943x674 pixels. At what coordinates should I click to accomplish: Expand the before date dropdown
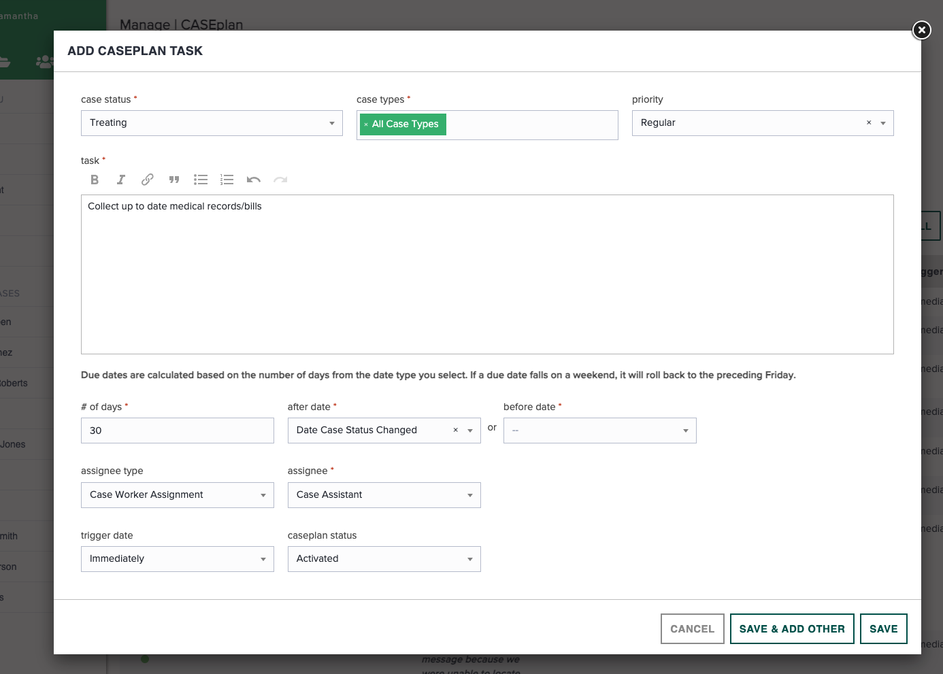pos(599,431)
